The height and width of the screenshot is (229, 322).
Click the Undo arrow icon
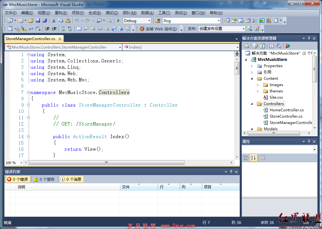point(77,21)
